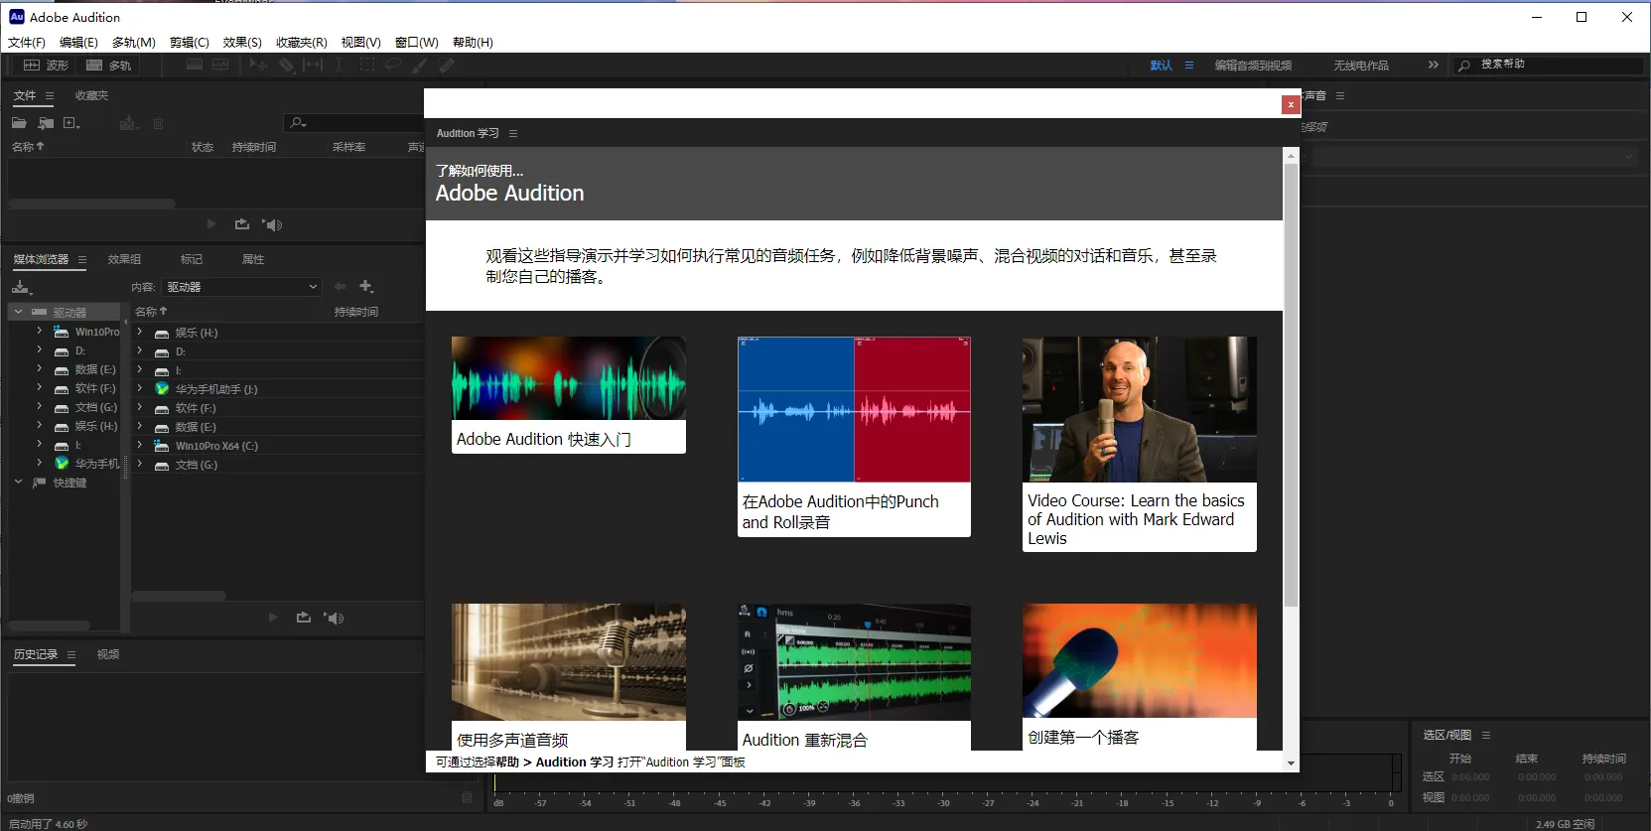1651x831 pixels.
Task: Open the 效果(S) menu
Action: click(241, 42)
